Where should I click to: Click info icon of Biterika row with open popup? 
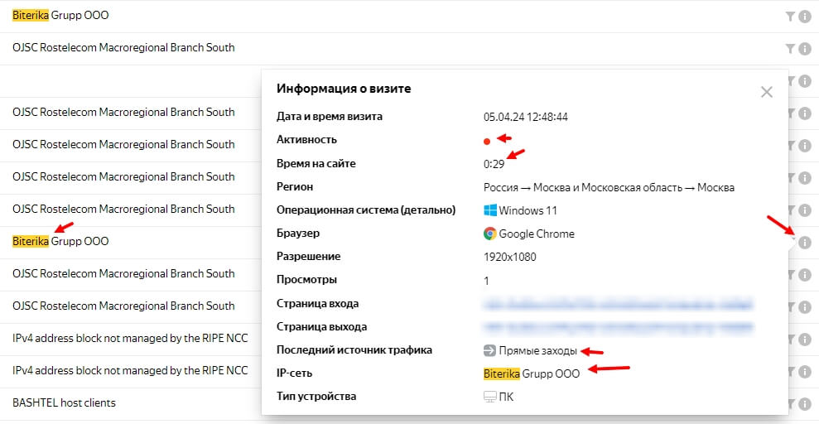coord(804,243)
